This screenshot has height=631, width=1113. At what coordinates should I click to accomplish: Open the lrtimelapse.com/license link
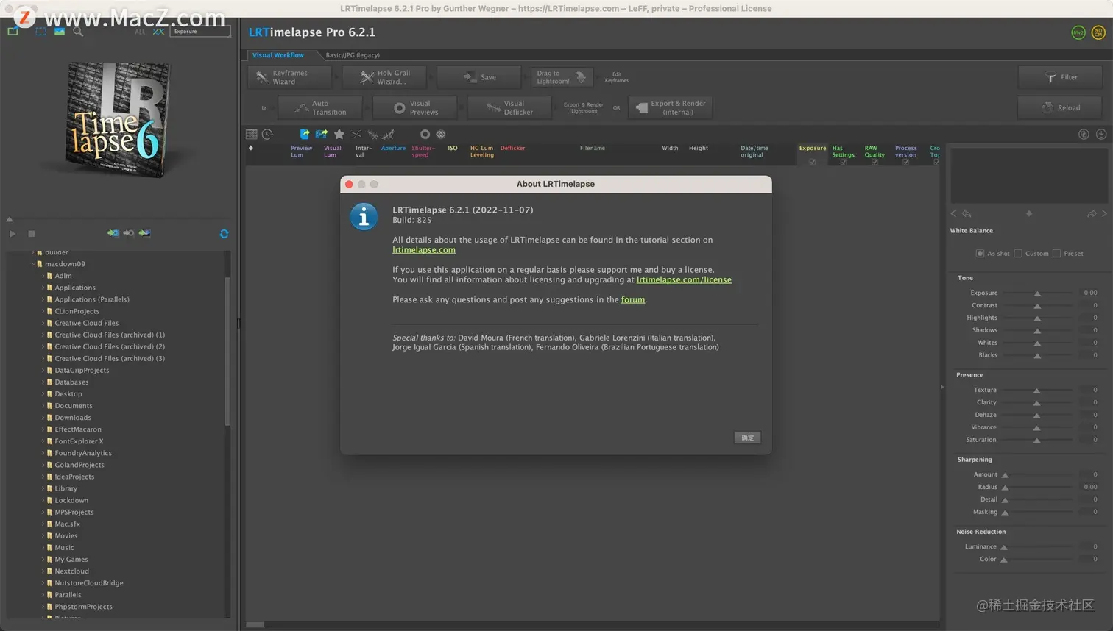[x=684, y=279]
